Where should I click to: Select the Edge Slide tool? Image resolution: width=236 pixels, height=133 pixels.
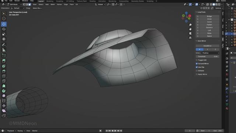(x=4, y=101)
